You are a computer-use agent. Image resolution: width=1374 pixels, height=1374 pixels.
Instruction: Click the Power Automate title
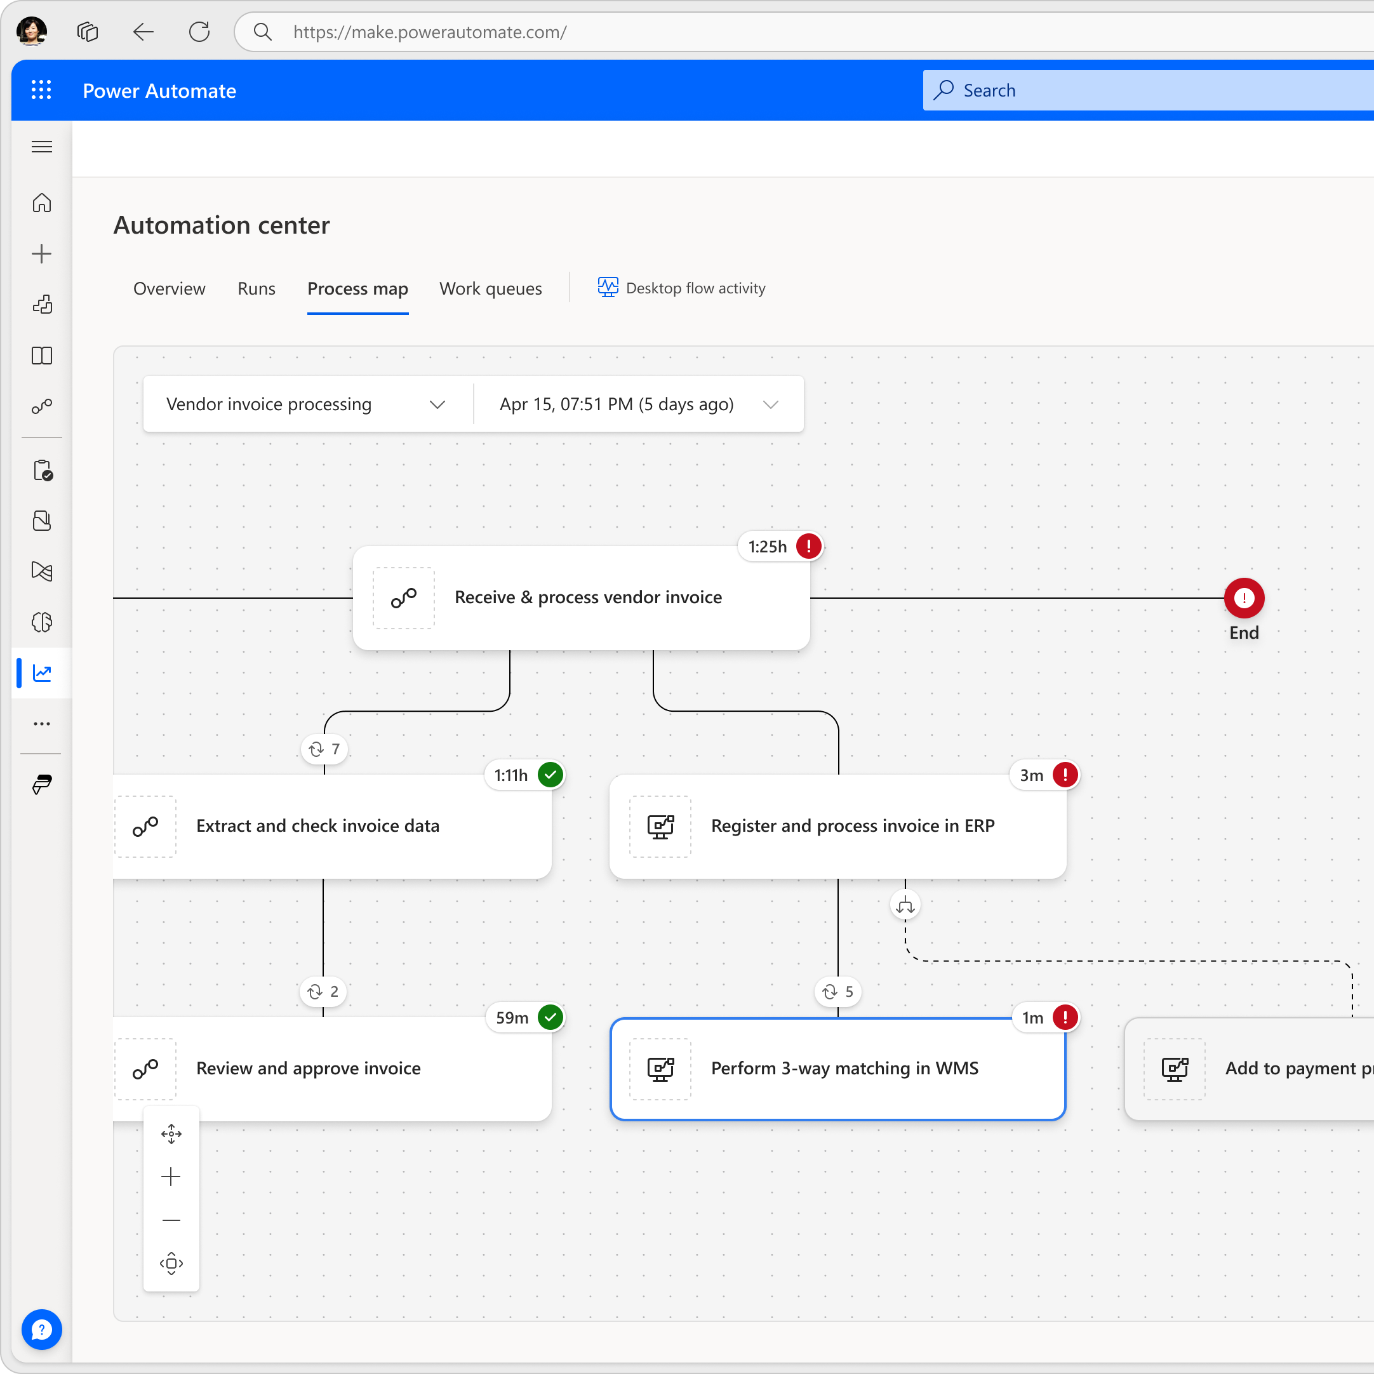point(159,91)
